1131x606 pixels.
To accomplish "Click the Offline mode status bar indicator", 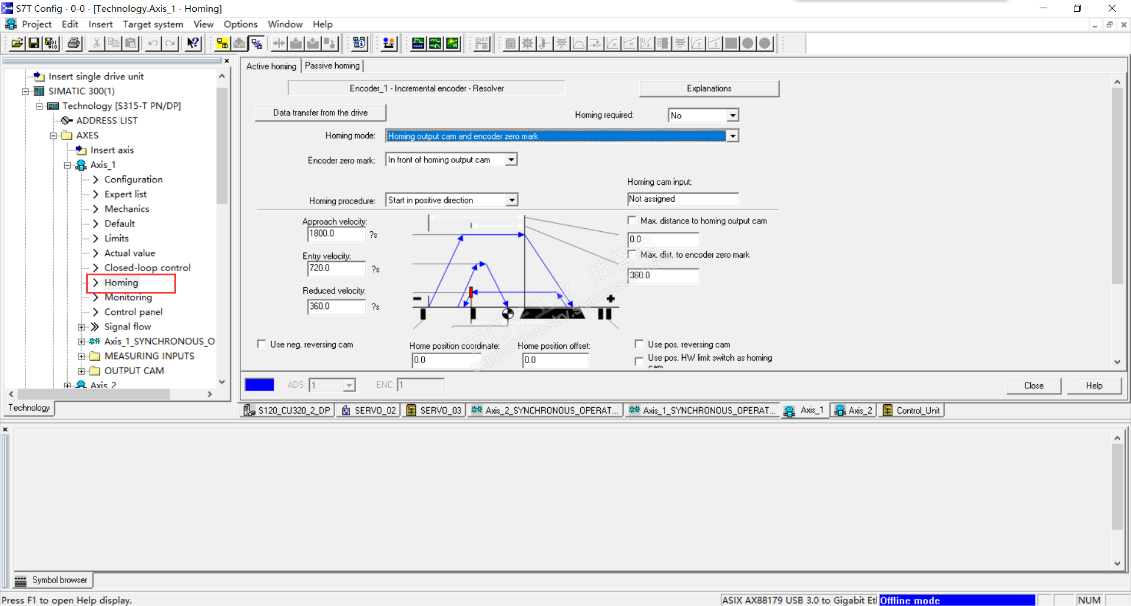I will [957, 600].
